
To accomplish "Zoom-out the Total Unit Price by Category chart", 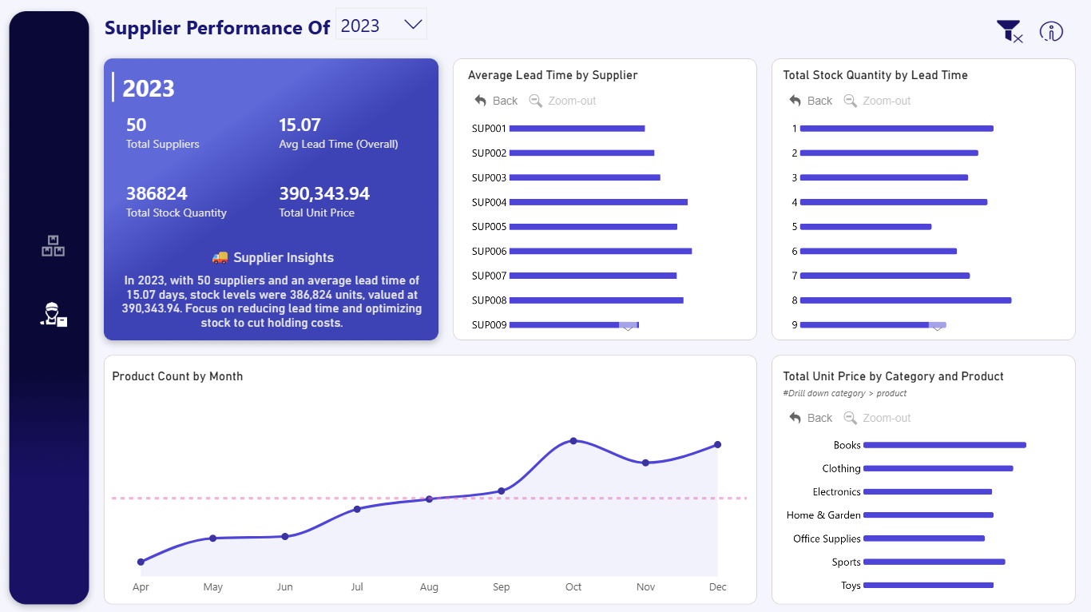I will pos(877,418).
